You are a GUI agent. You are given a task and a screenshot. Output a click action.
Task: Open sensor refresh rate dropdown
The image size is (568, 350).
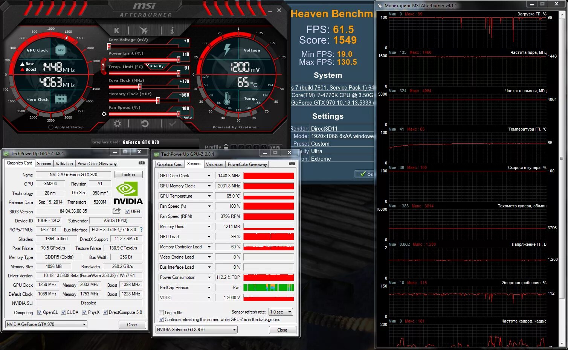(281, 312)
